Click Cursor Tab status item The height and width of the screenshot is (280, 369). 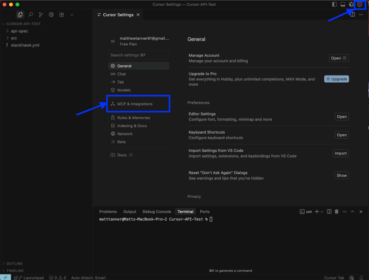tap(334, 277)
